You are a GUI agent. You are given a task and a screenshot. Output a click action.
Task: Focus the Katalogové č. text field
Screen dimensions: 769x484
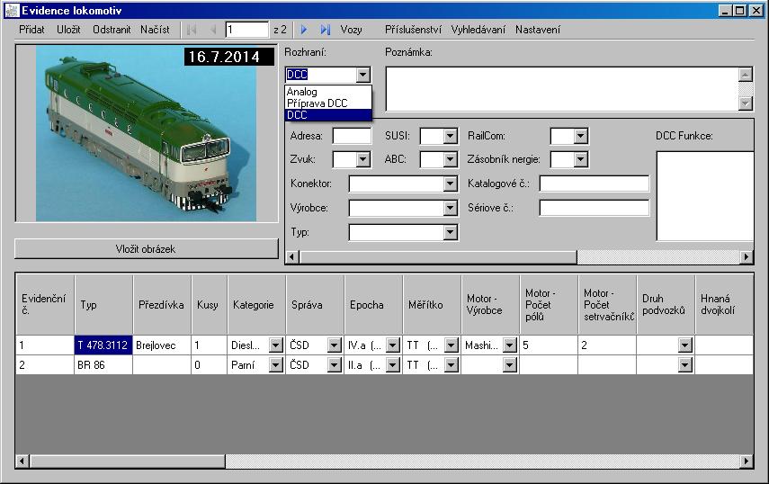pos(594,184)
